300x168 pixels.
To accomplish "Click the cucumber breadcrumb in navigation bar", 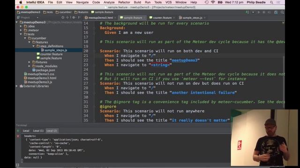I will click(x=64, y=12).
